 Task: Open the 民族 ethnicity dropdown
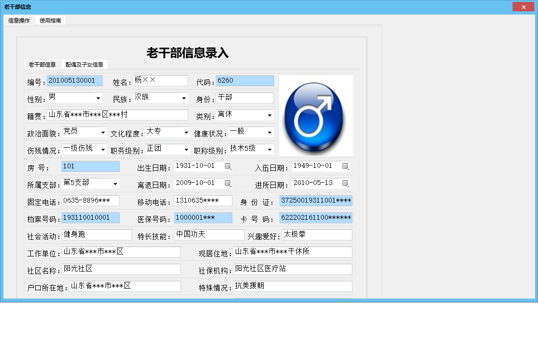click(184, 98)
